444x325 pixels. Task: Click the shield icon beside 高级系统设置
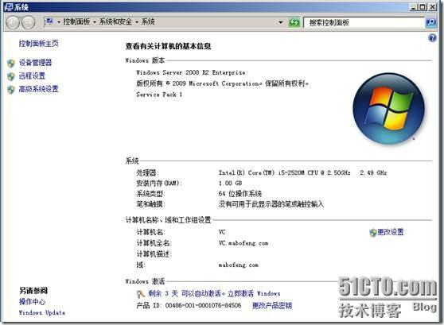11,89
